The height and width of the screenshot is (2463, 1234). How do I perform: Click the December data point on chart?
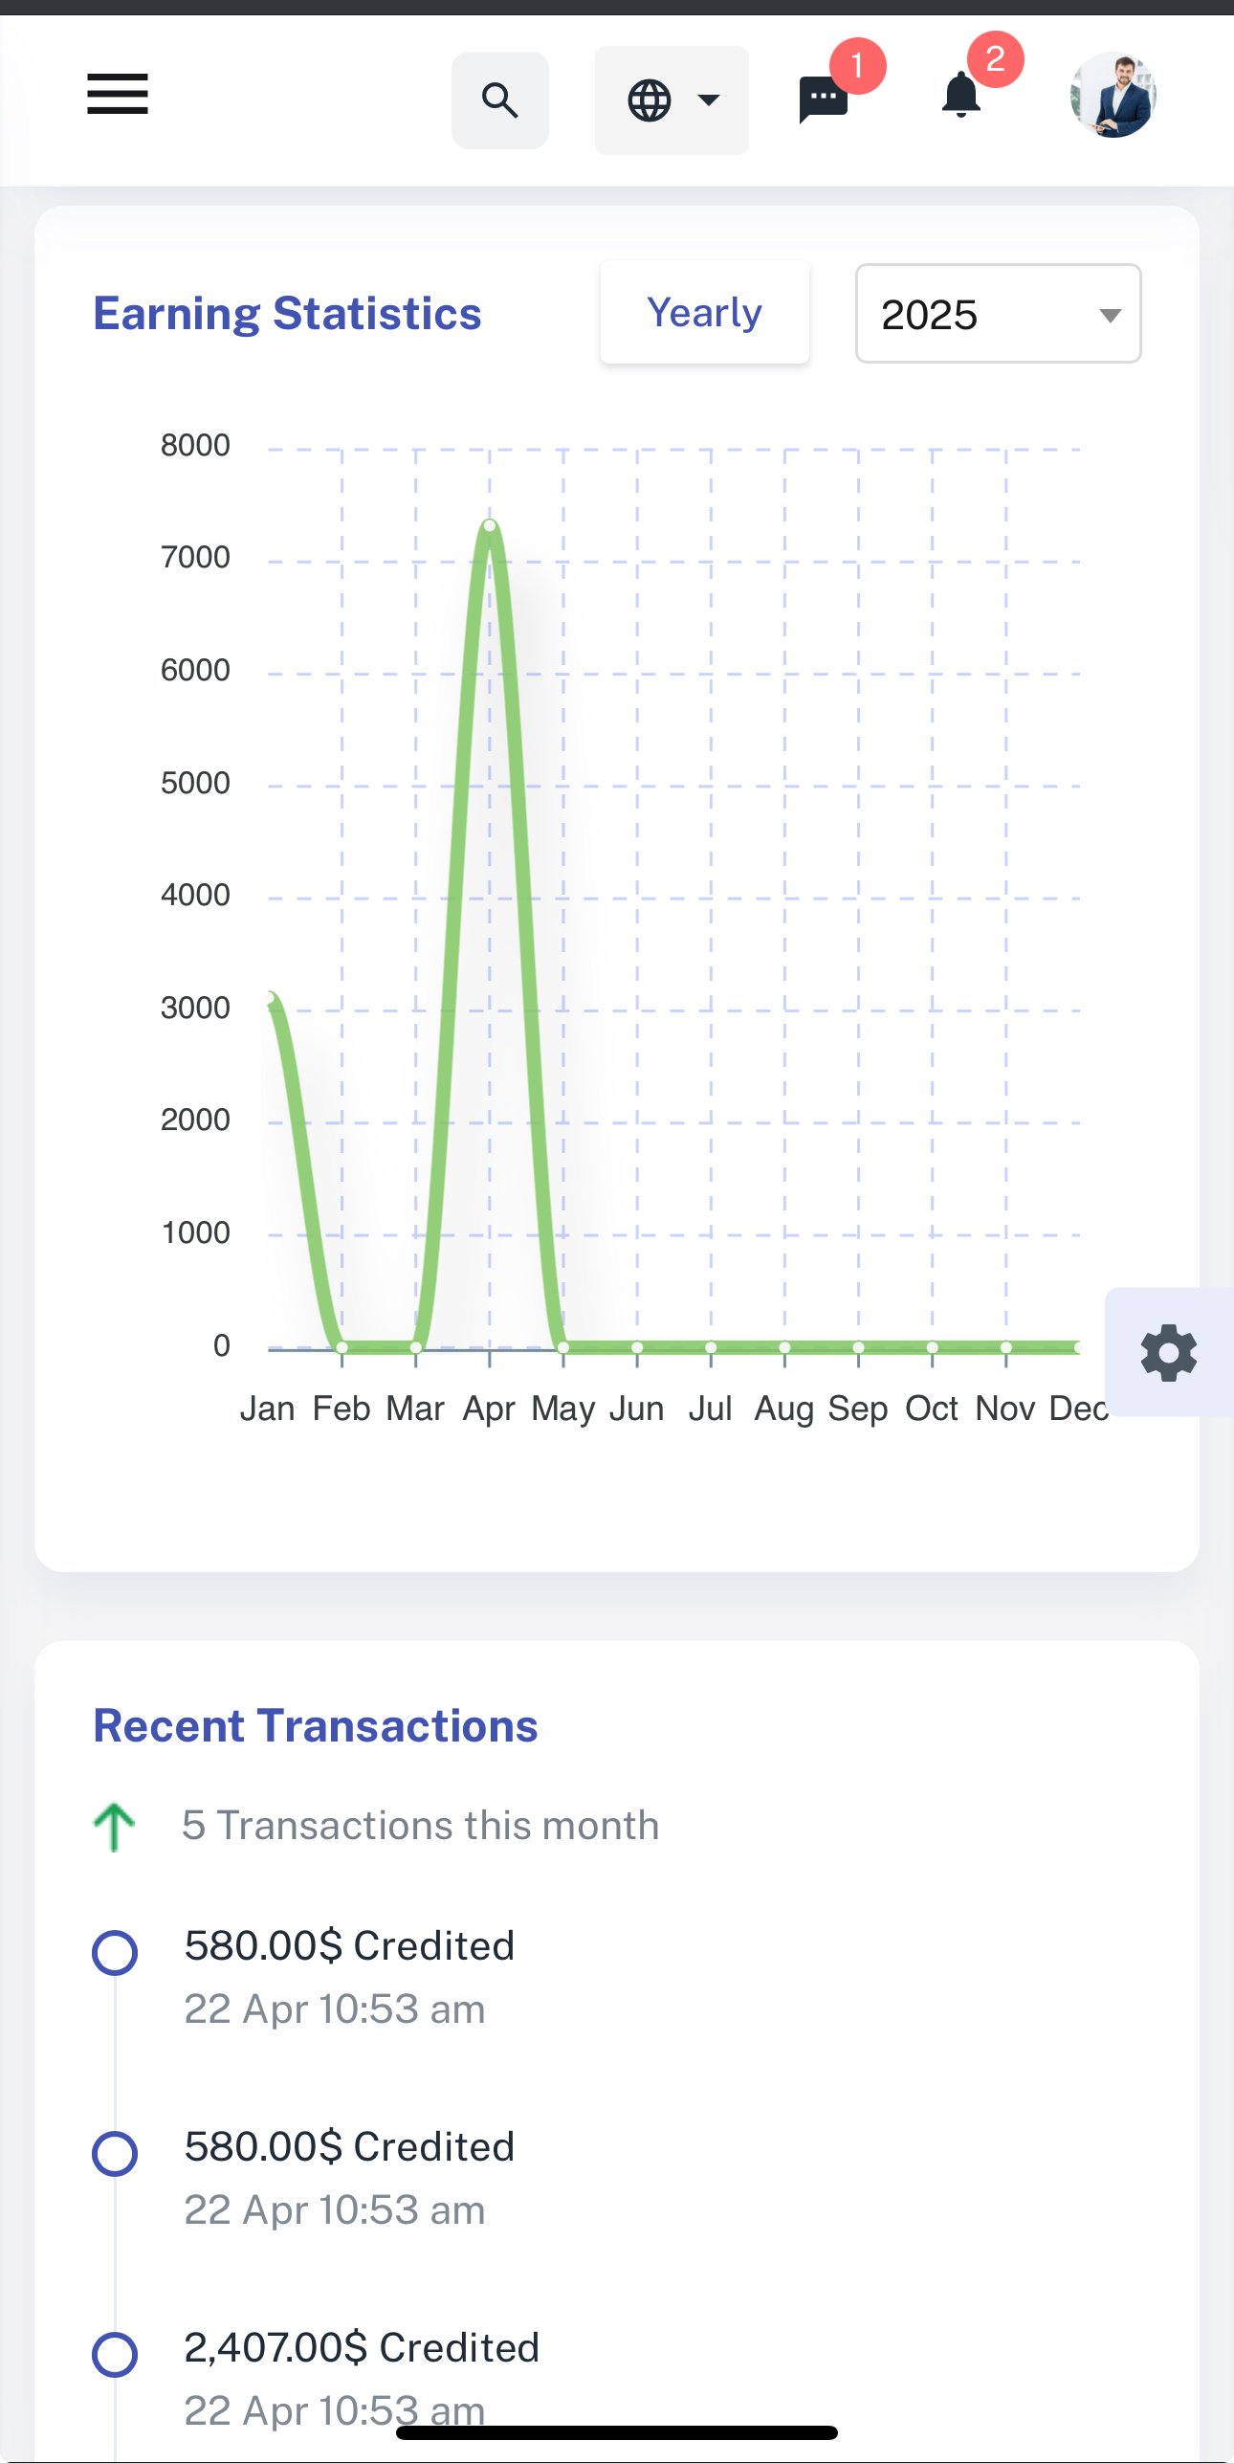pyautogui.click(x=1078, y=1347)
